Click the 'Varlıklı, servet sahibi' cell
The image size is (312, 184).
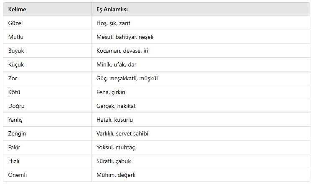[x=200, y=133]
